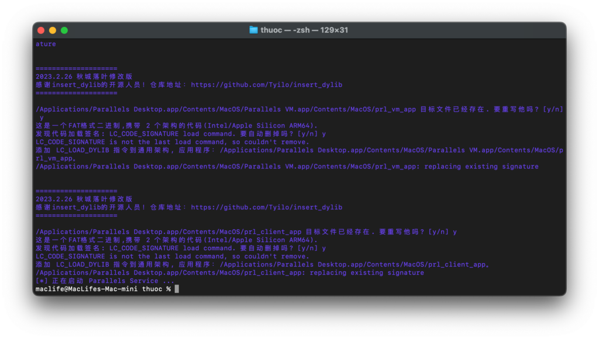
Task: Click the prl_client_app "replacing existing signature" line
Action: (229, 272)
